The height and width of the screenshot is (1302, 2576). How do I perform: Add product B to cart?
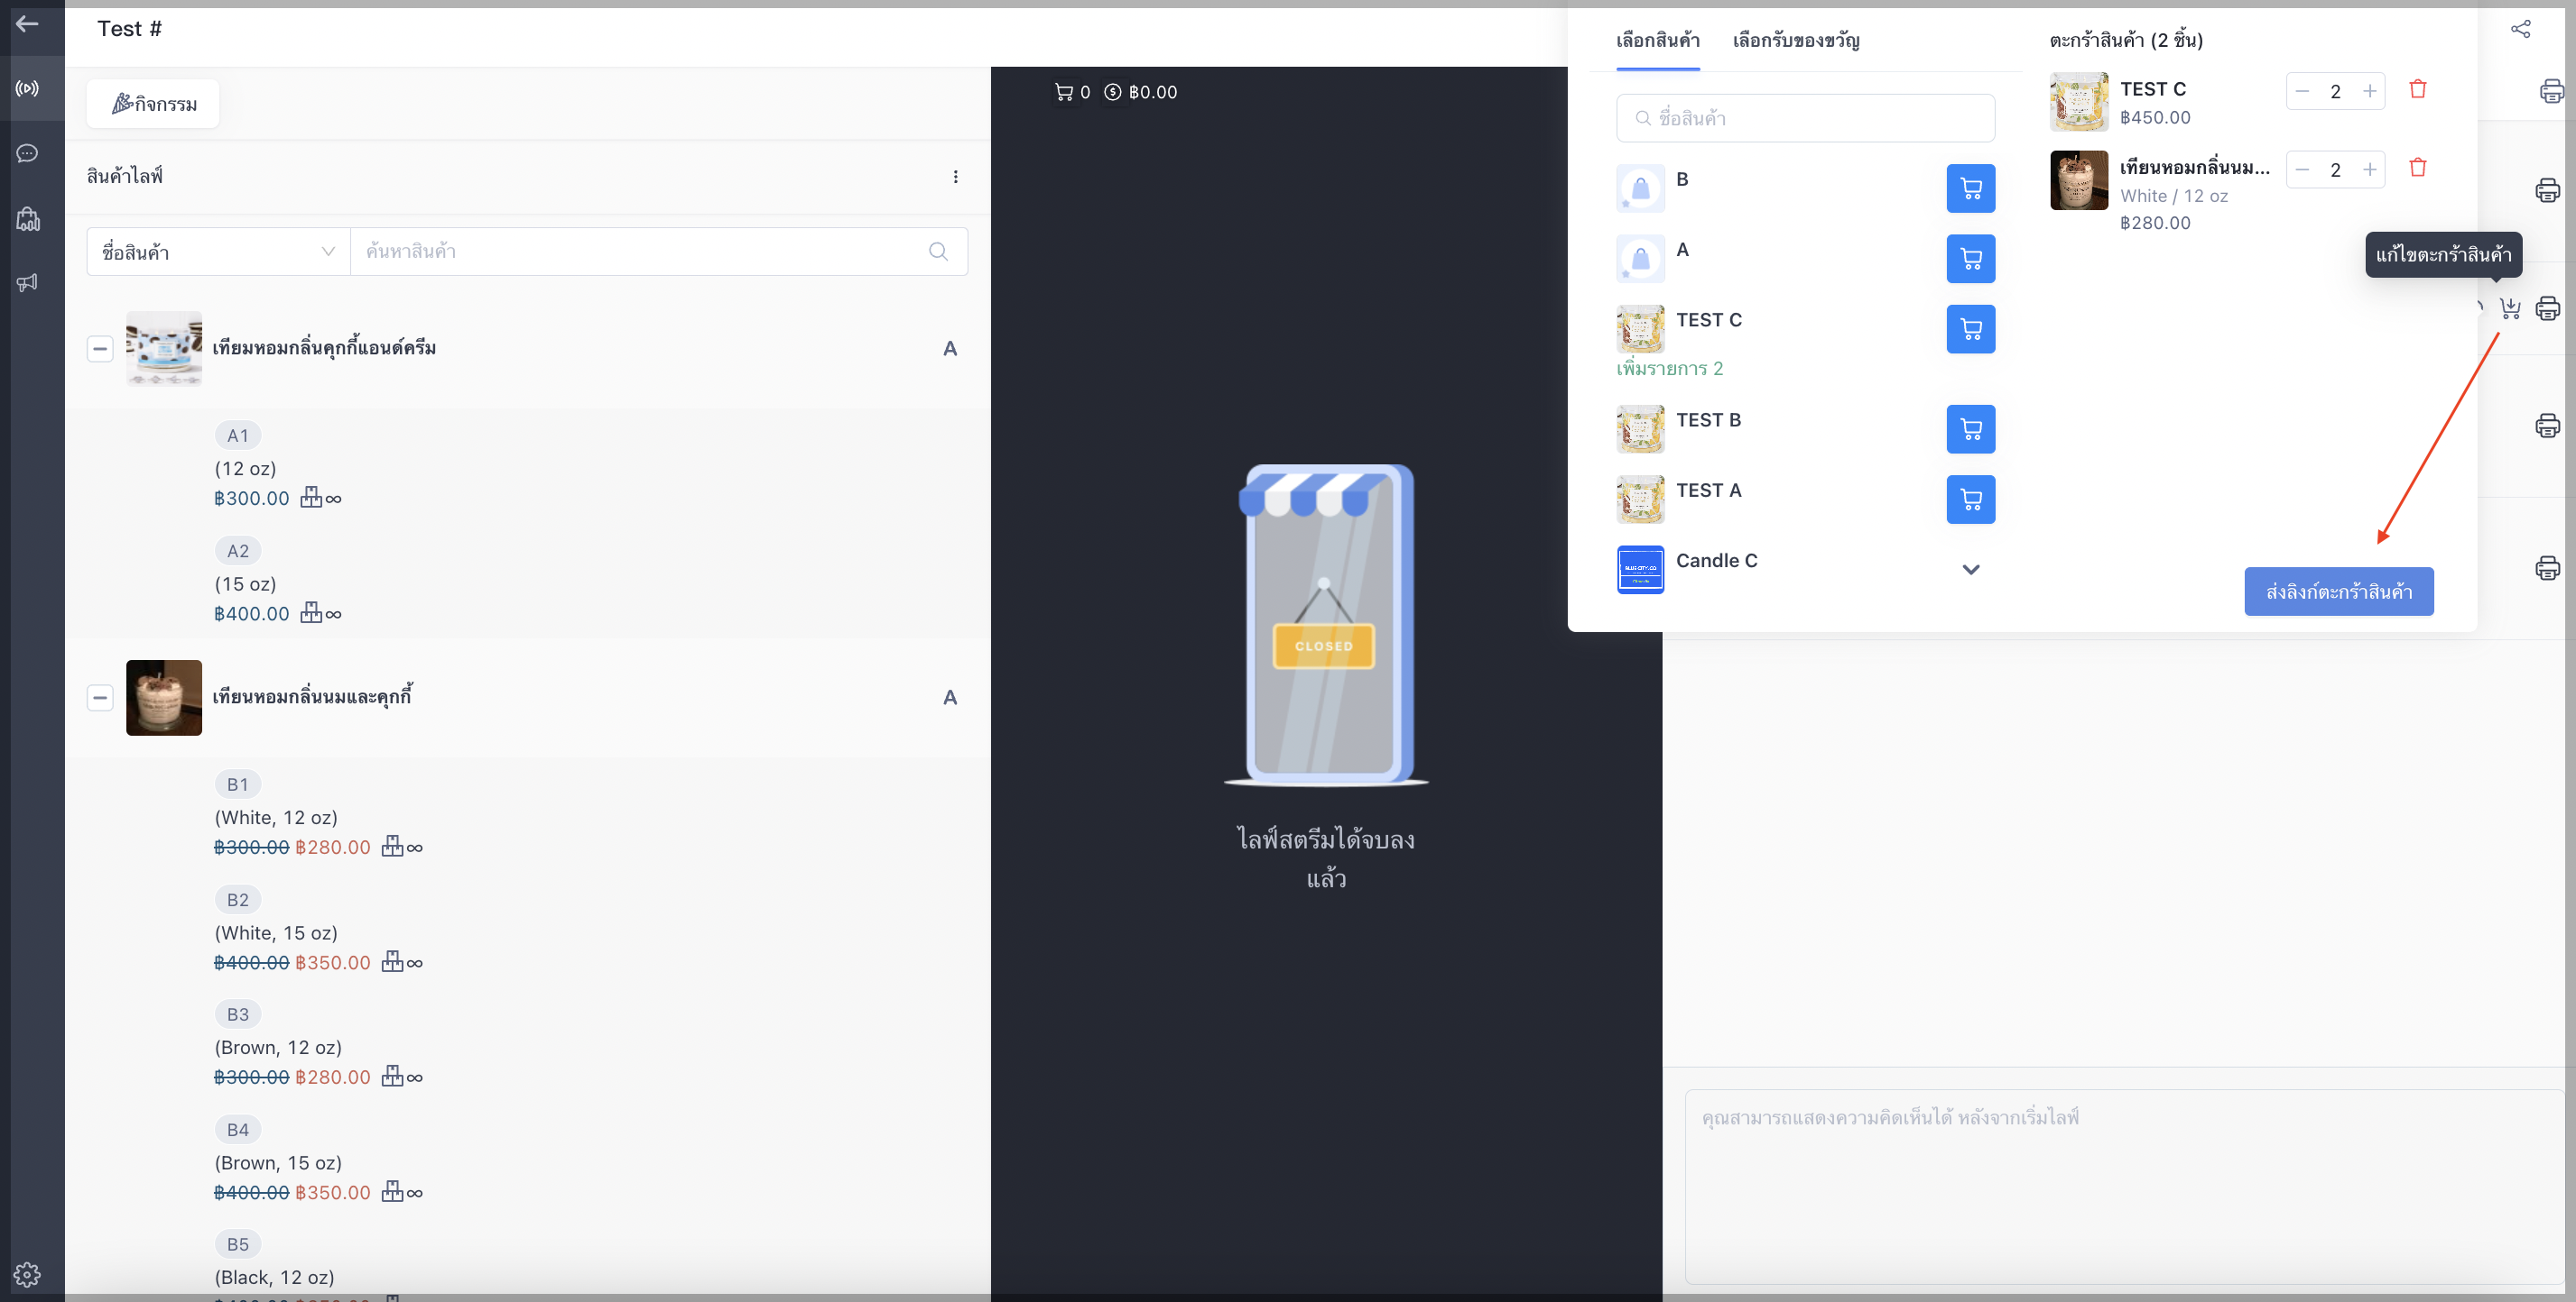click(1970, 188)
